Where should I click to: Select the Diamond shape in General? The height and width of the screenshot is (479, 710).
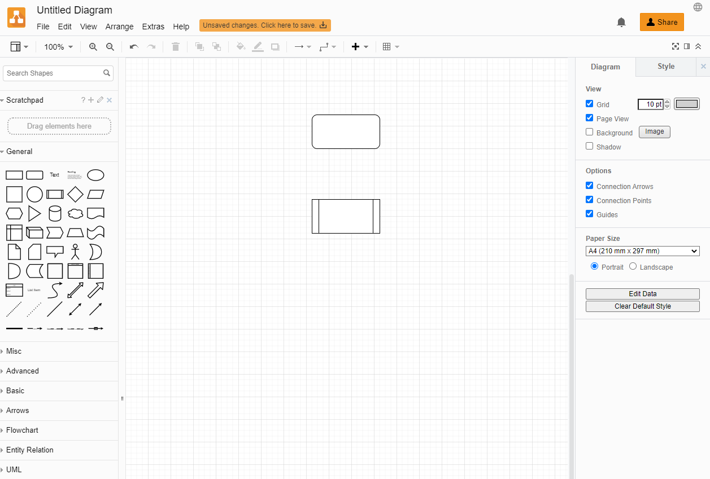coord(75,195)
